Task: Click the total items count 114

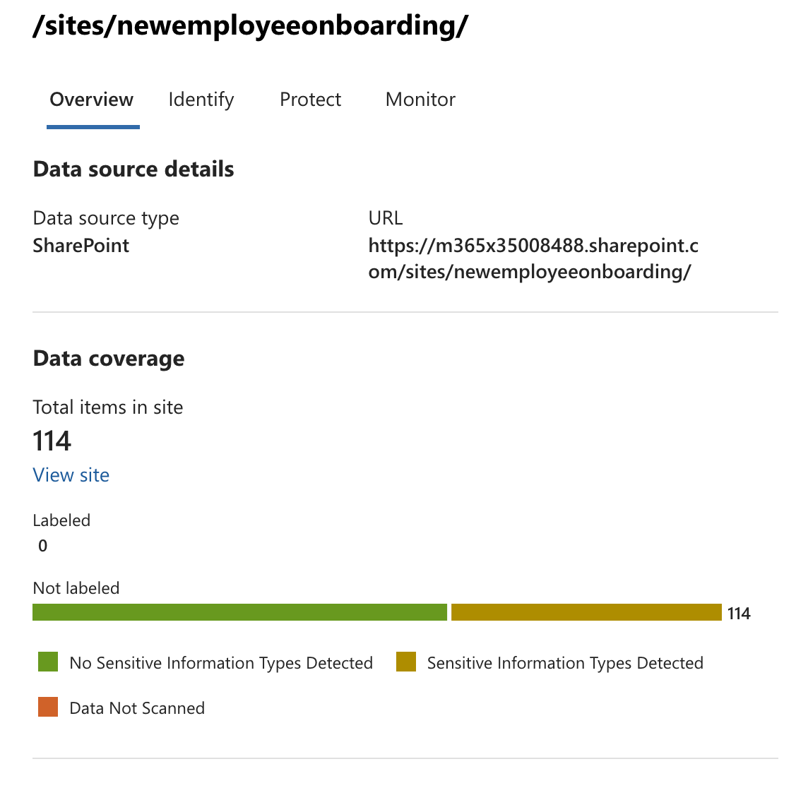Action: click(52, 441)
